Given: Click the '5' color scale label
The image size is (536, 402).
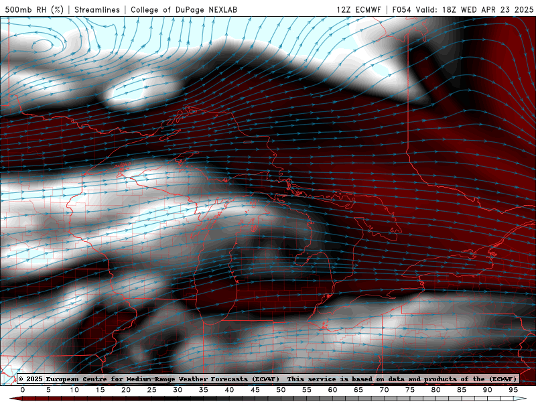Looking at the screenshot, I should 48,390.
